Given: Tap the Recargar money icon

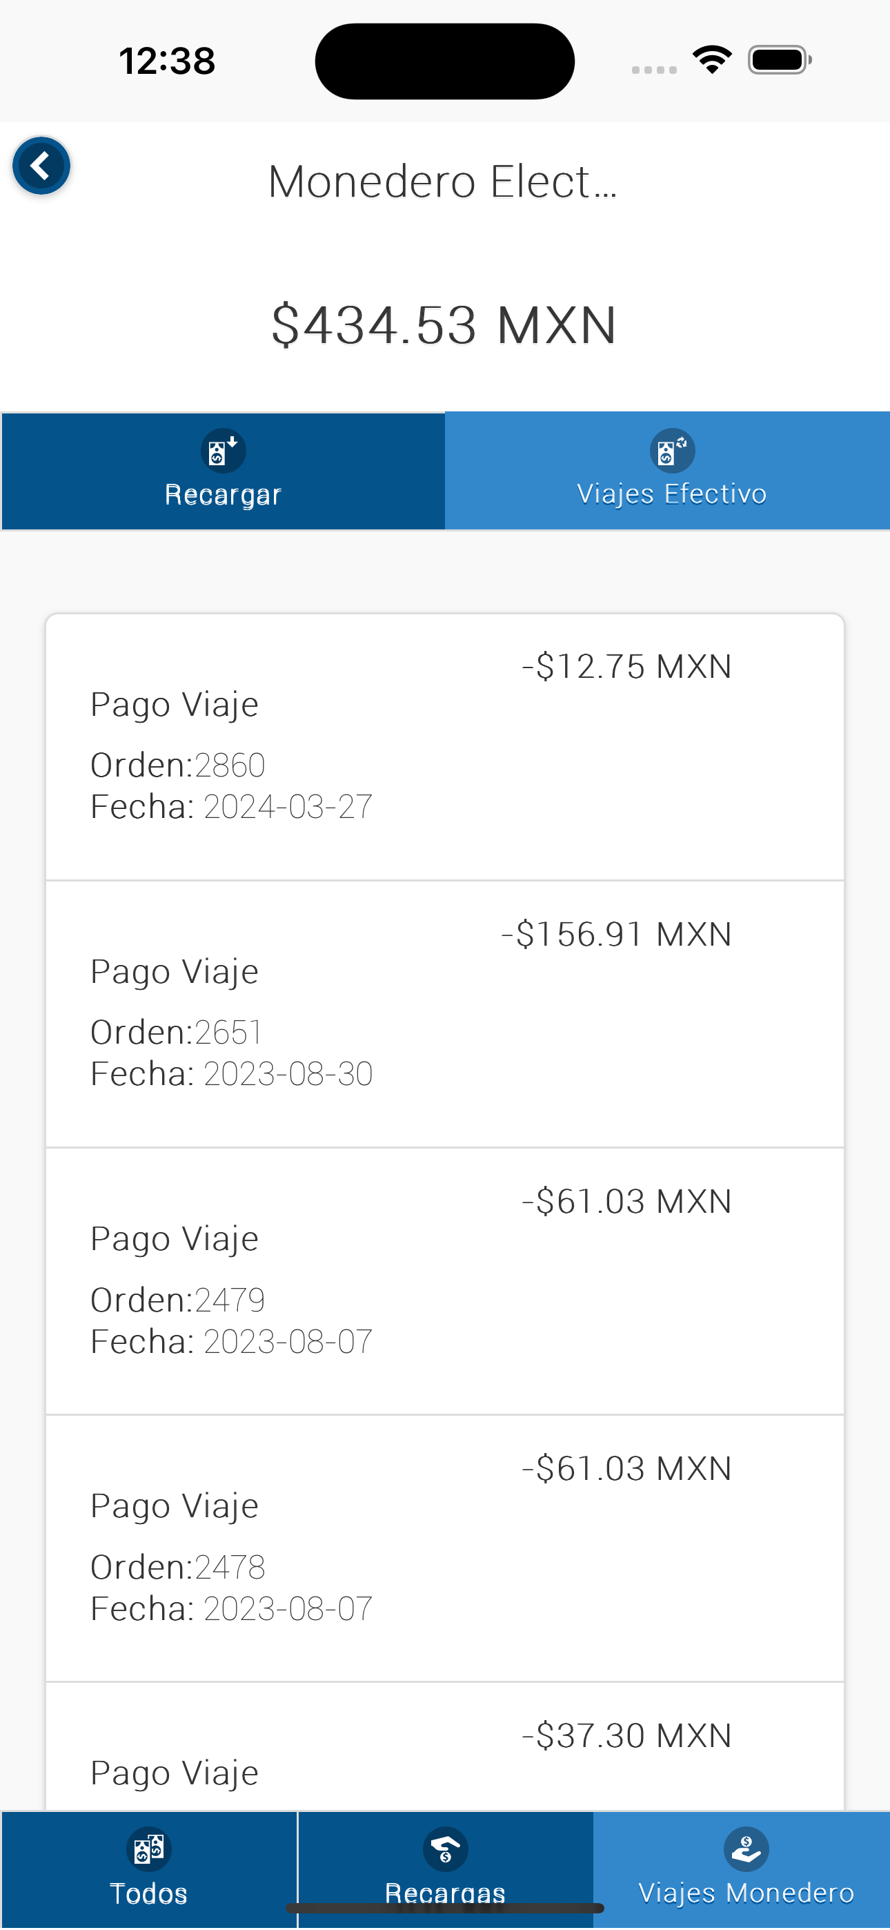Looking at the screenshot, I should point(224,451).
